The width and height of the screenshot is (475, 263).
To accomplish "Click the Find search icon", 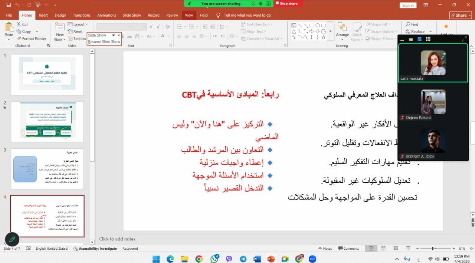I will [x=408, y=24].
